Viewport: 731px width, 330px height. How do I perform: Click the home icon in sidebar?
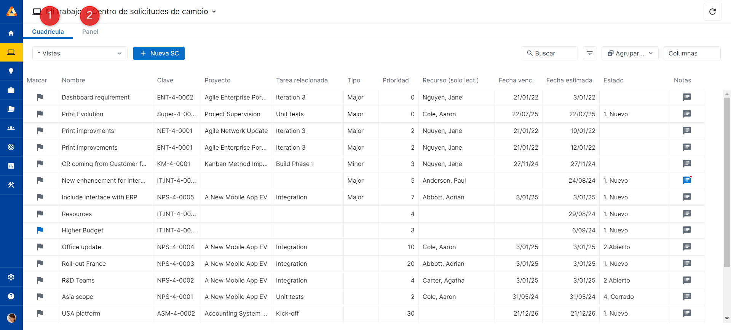pos(11,33)
